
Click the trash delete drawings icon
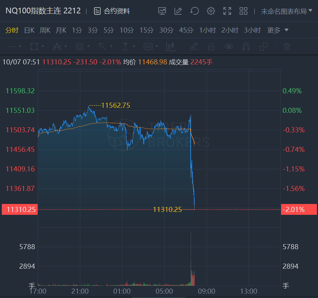(287, 47)
